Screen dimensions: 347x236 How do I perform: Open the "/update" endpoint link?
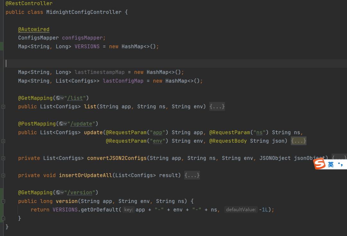pos(81,124)
